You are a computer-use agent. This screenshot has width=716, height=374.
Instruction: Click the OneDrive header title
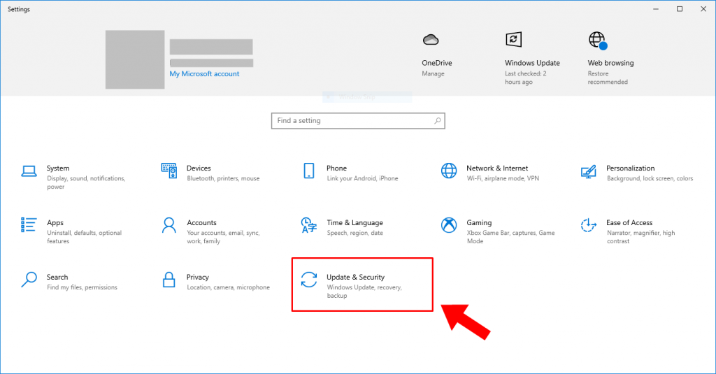click(x=437, y=62)
